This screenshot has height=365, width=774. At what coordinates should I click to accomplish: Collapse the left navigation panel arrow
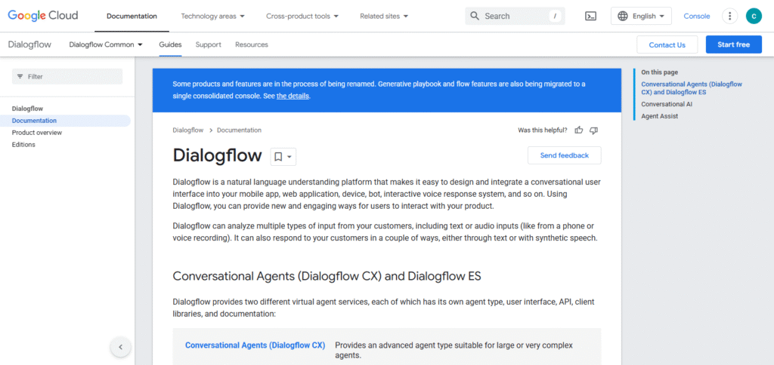tap(121, 347)
